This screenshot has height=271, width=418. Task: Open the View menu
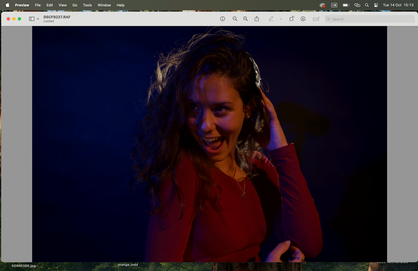62,5
